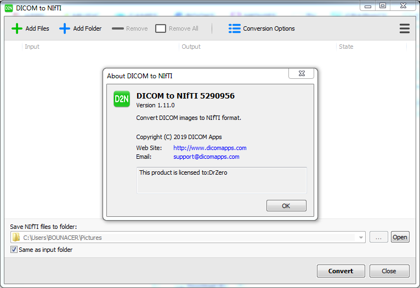Click the Remove All square icon
Image resolution: width=420 pixels, height=288 pixels.
[161, 28]
